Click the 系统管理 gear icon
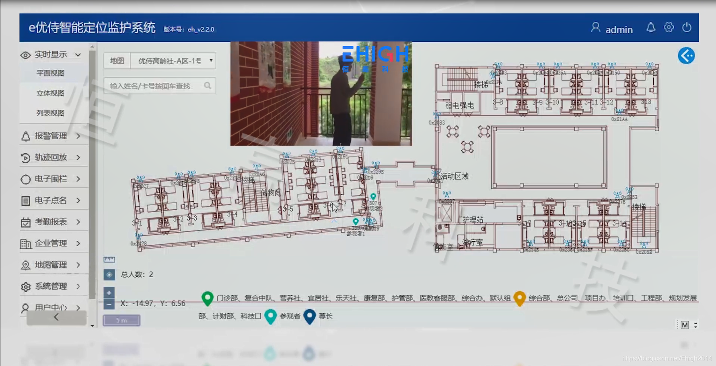716x366 pixels. coord(25,286)
